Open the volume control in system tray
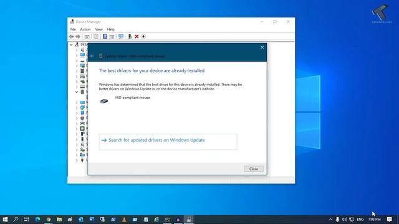 [x=345, y=220]
